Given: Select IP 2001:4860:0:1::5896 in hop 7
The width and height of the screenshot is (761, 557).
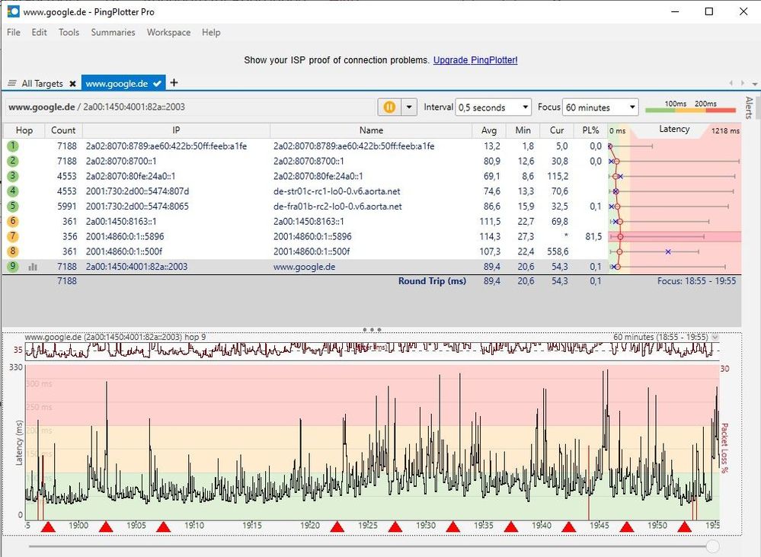Looking at the screenshot, I should pos(125,236).
